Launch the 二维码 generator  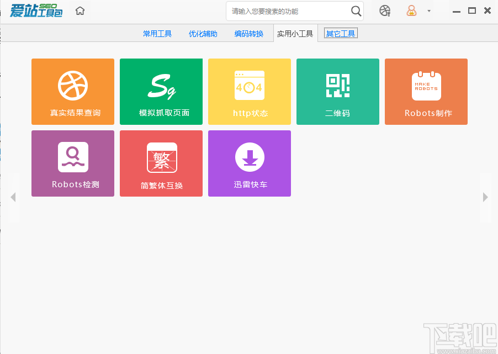(x=337, y=91)
